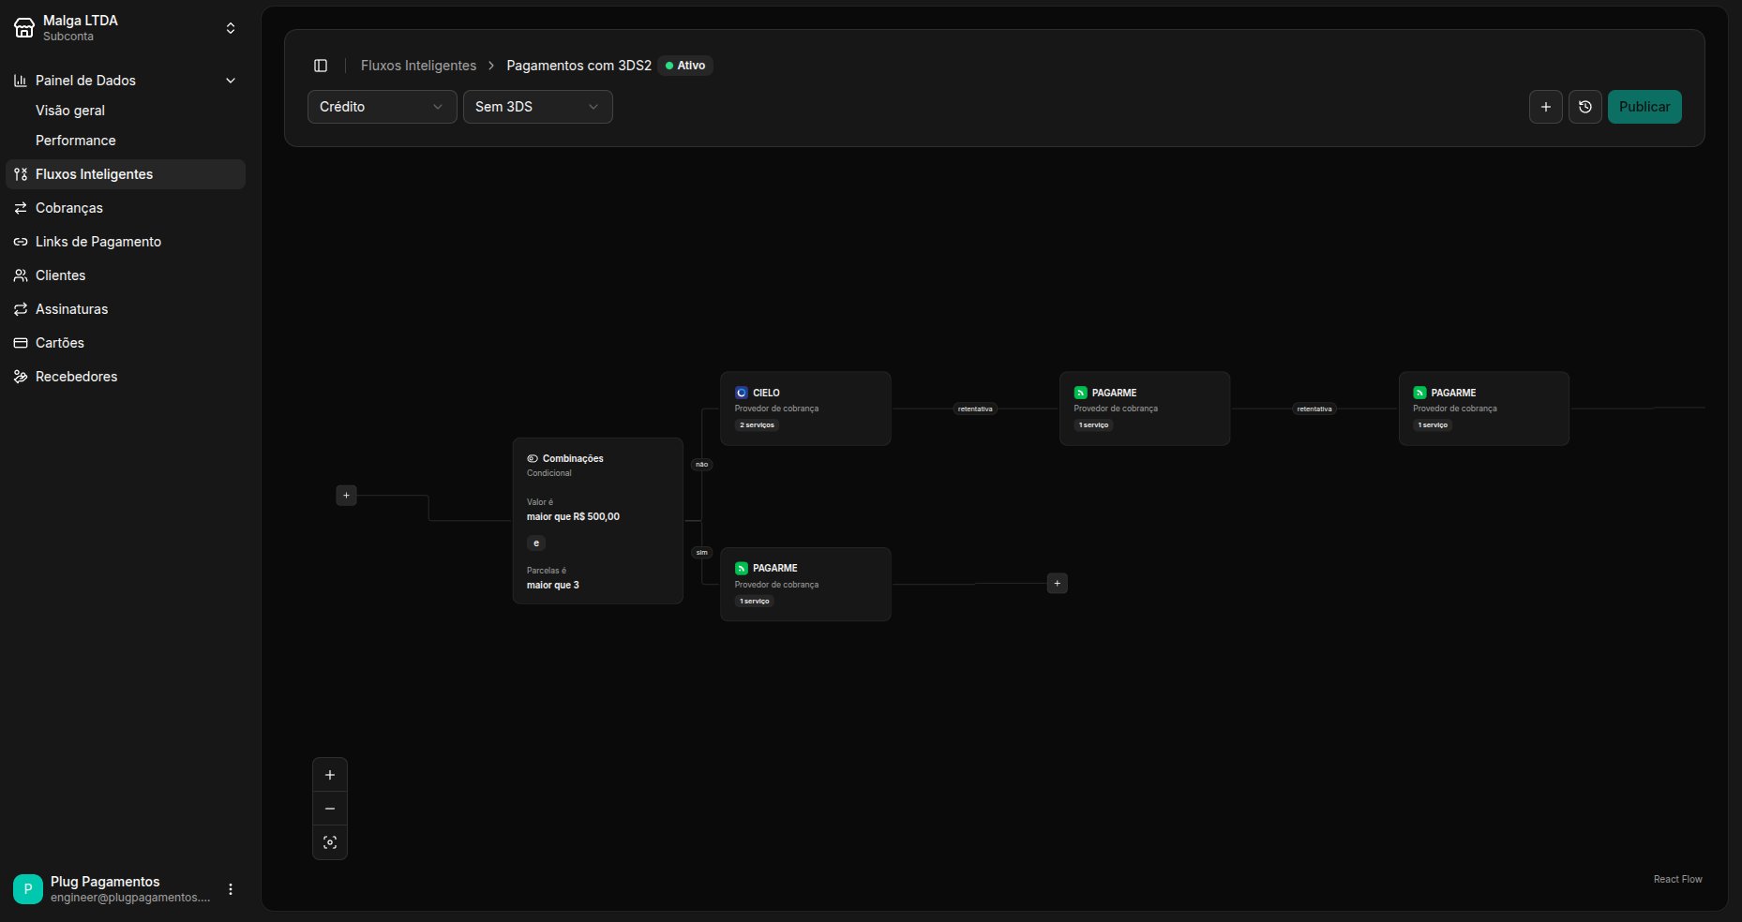Screen dimensions: 1742x922
Task: Click the Clientes people icon
Action: point(21,275)
